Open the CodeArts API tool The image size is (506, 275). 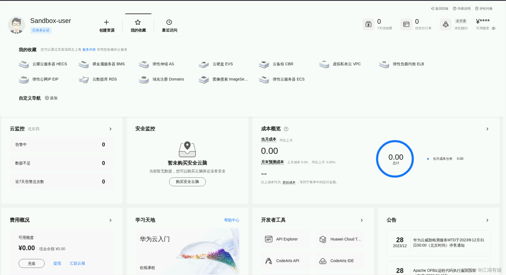coord(286,261)
